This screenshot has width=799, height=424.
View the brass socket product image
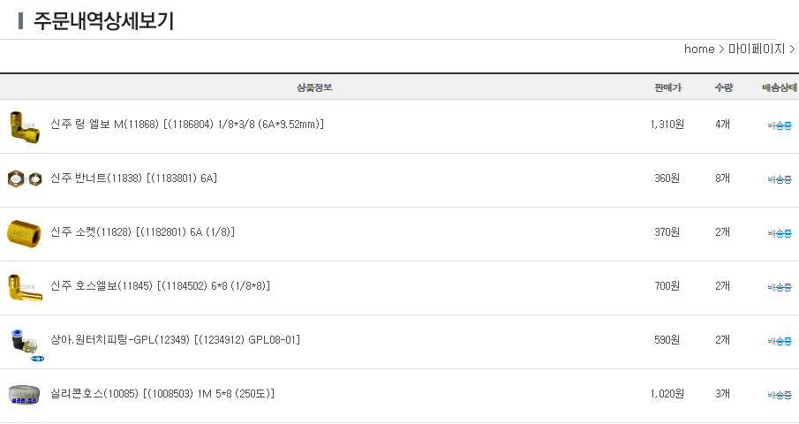[24, 234]
